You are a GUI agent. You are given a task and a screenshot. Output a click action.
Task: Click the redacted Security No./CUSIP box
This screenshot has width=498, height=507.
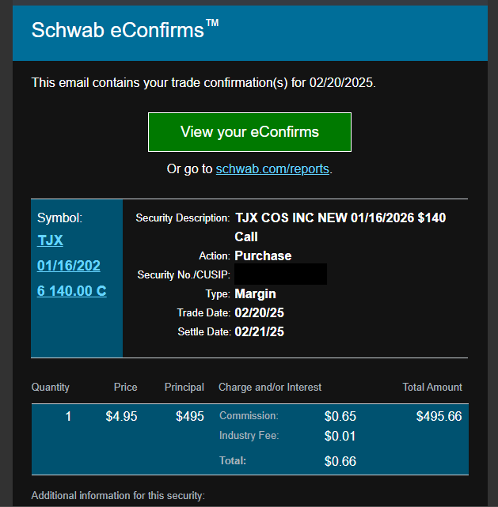pos(280,274)
